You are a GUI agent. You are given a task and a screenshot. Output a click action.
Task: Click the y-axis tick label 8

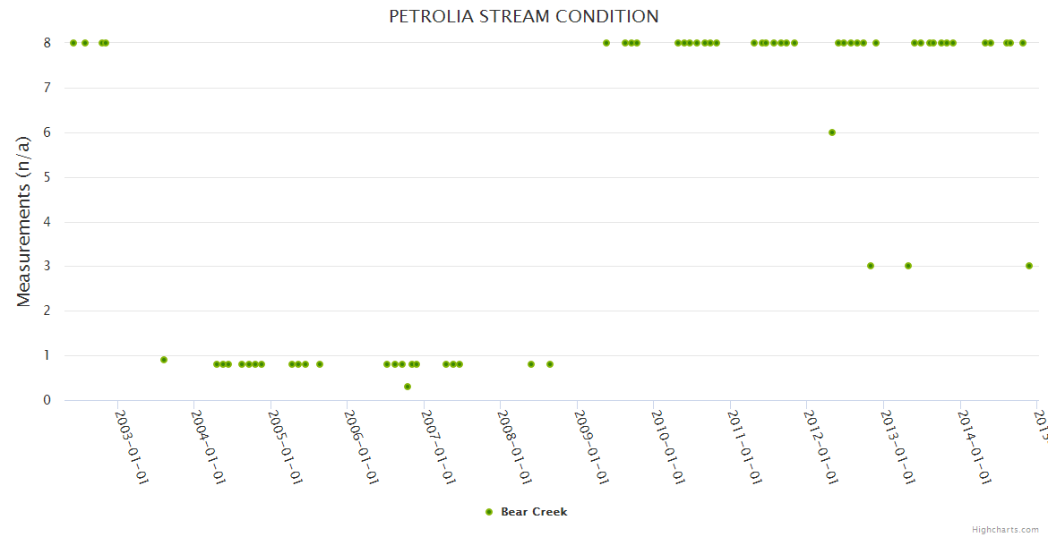pyautogui.click(x=47, y=43)
